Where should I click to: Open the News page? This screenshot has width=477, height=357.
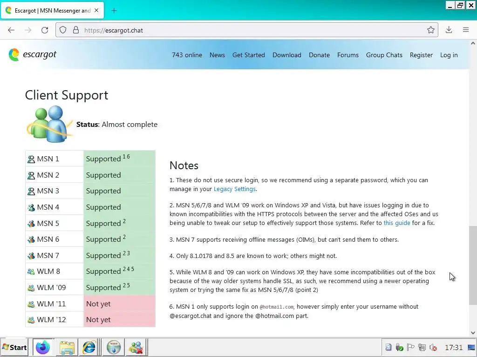(217, 55)
